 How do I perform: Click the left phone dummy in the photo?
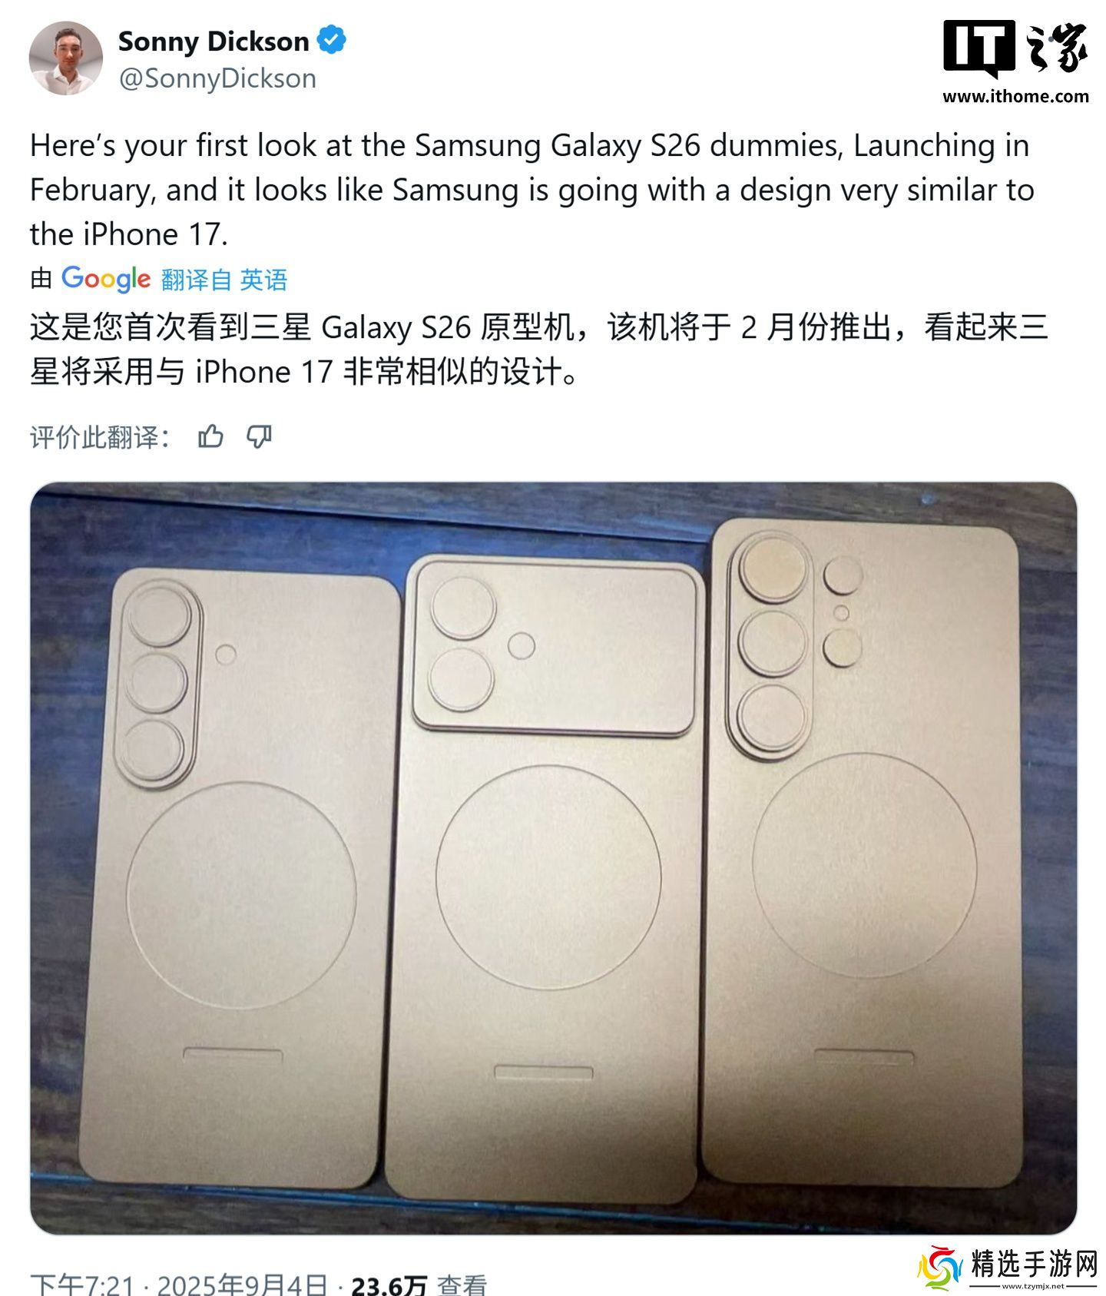pyautogui.click(x=238, y=883)
